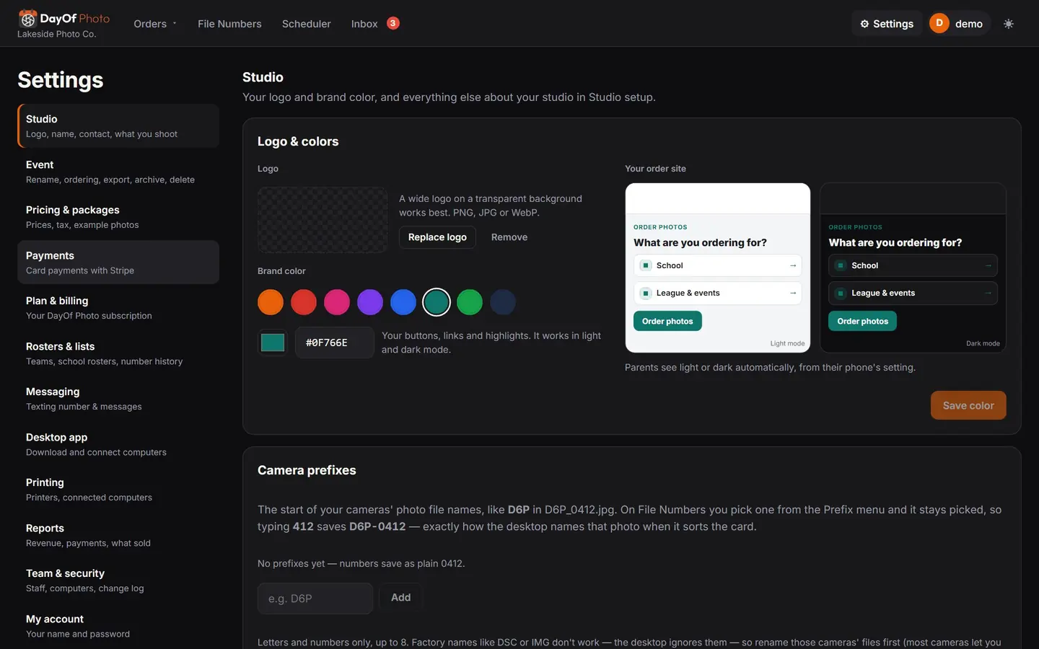This screenshot has height=649, width=1039.
Task: Choose the dark navy brand color swatch
Action: 503,302
